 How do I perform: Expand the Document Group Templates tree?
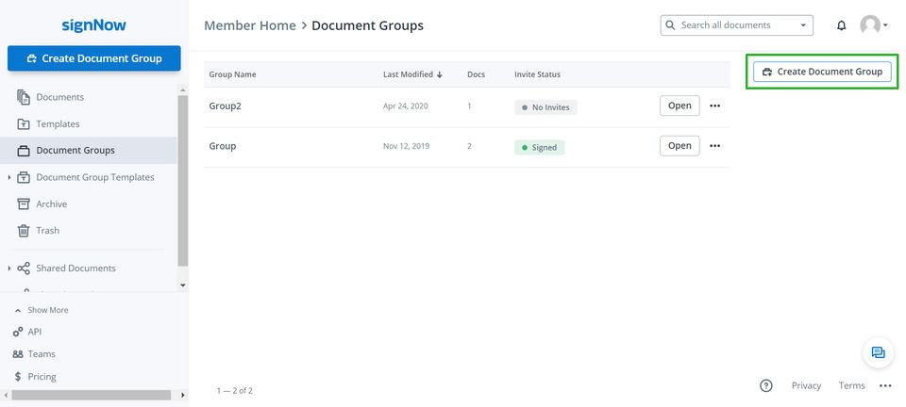click(x=9, y=177)
